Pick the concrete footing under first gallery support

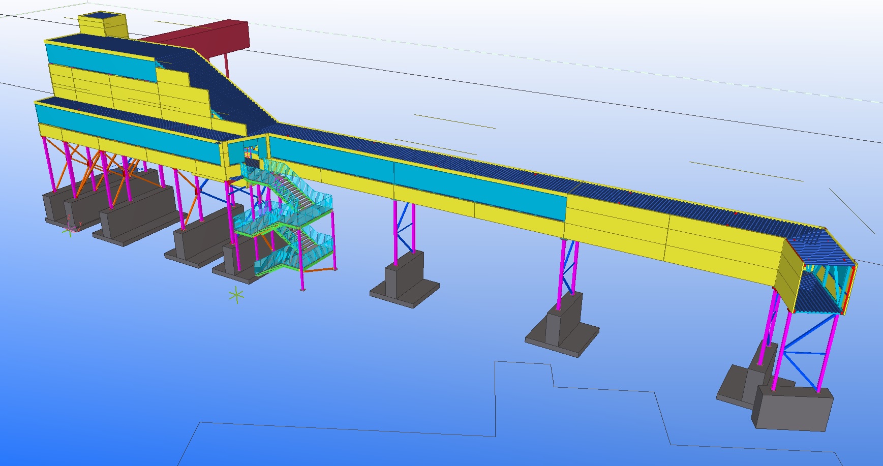[x=405, y=284]
